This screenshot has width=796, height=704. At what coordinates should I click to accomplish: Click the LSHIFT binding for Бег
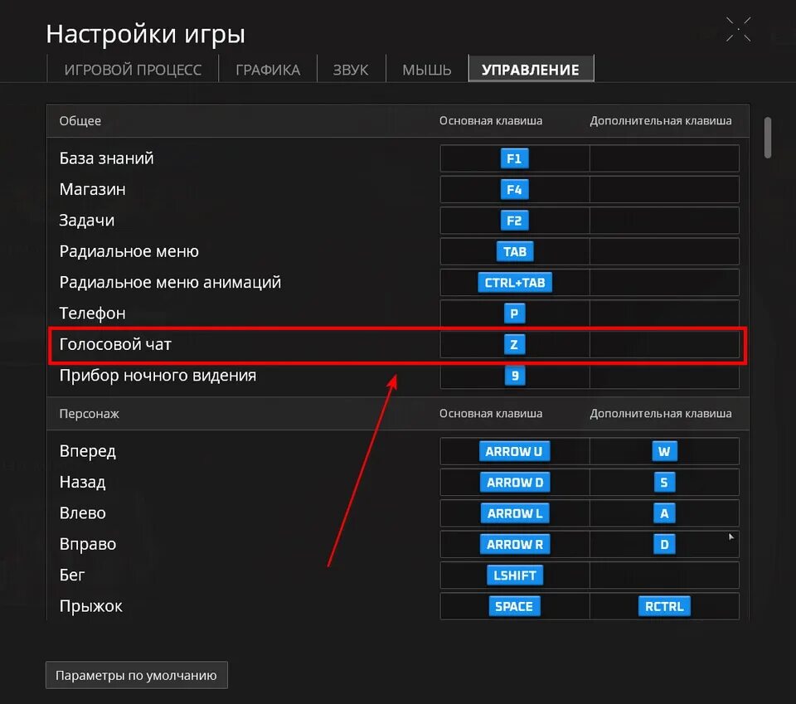(514, 575)
